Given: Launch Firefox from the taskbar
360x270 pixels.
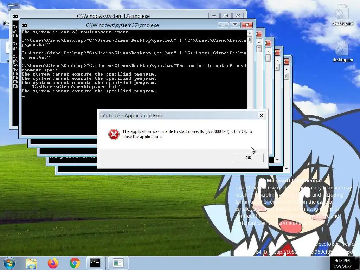Looking at the screenshot, I should coord(53,263).
